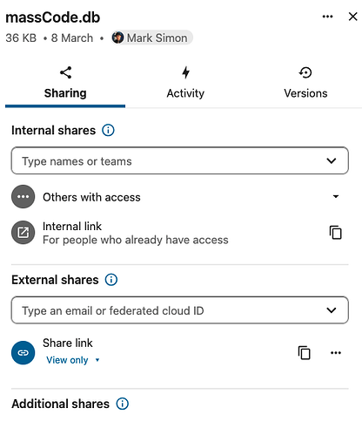Show info about Internal shares
This screenshot has height=435, width=362.
coord(108,130)
